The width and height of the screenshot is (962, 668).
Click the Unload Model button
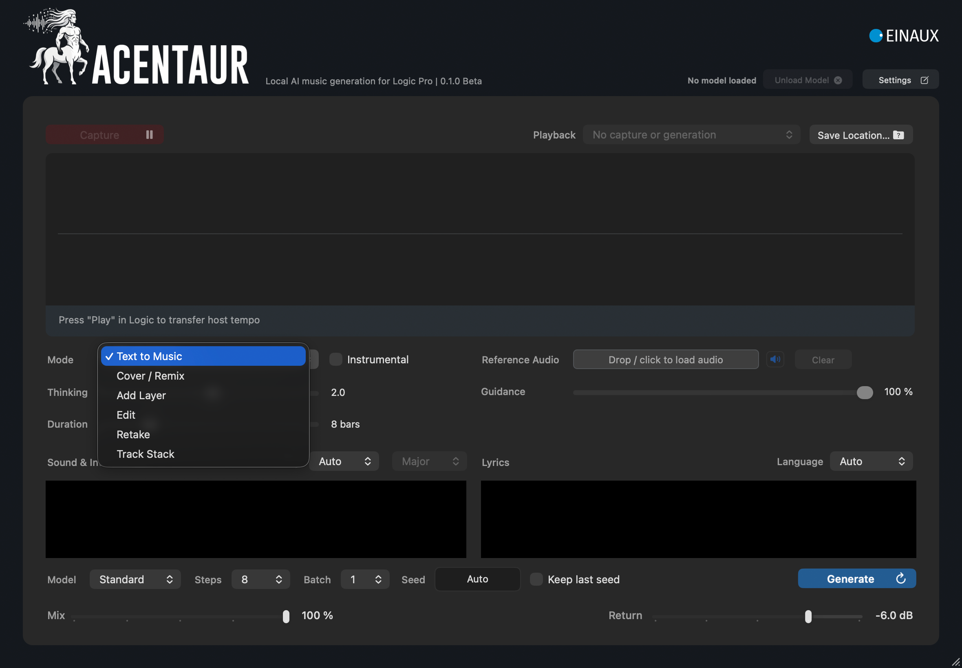click(807, 79)
